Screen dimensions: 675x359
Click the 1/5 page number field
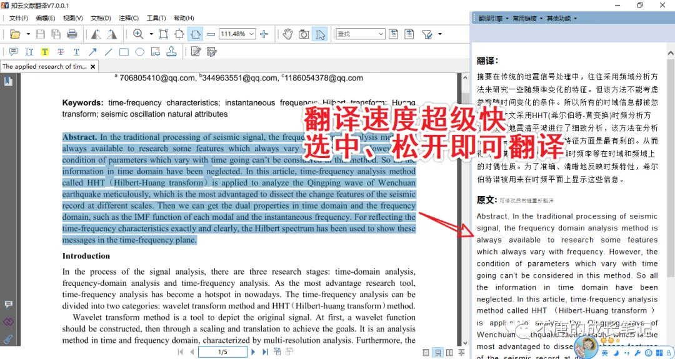[x=222, y=352]
